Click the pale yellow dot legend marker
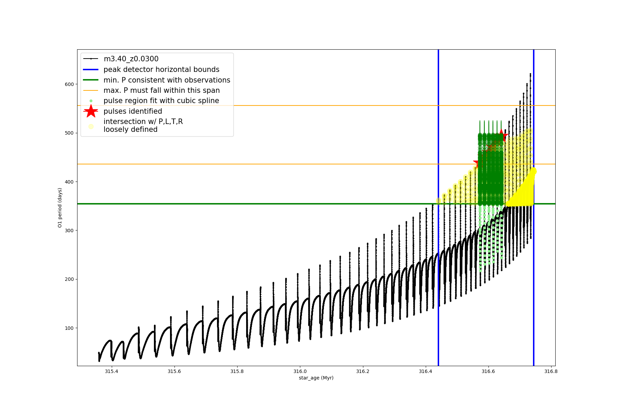This screenshot has width=617, height=411. 91,126
